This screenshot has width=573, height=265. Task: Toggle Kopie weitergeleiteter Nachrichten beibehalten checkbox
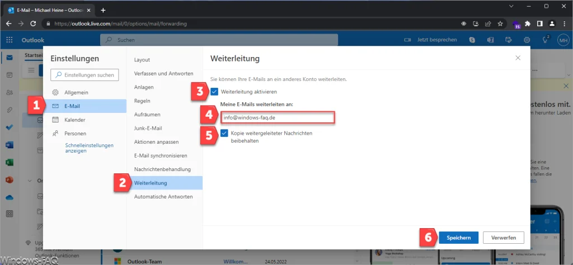pos(224,134)
